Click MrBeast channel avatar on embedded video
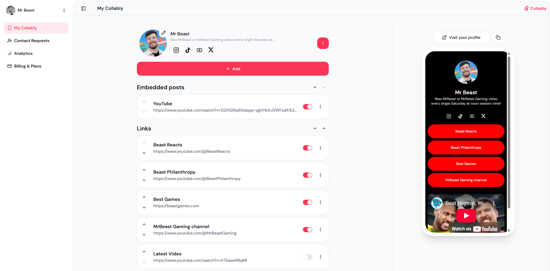The width and height of the screenshot is (550, 271). pyautogui.click(x=437, y=203)
